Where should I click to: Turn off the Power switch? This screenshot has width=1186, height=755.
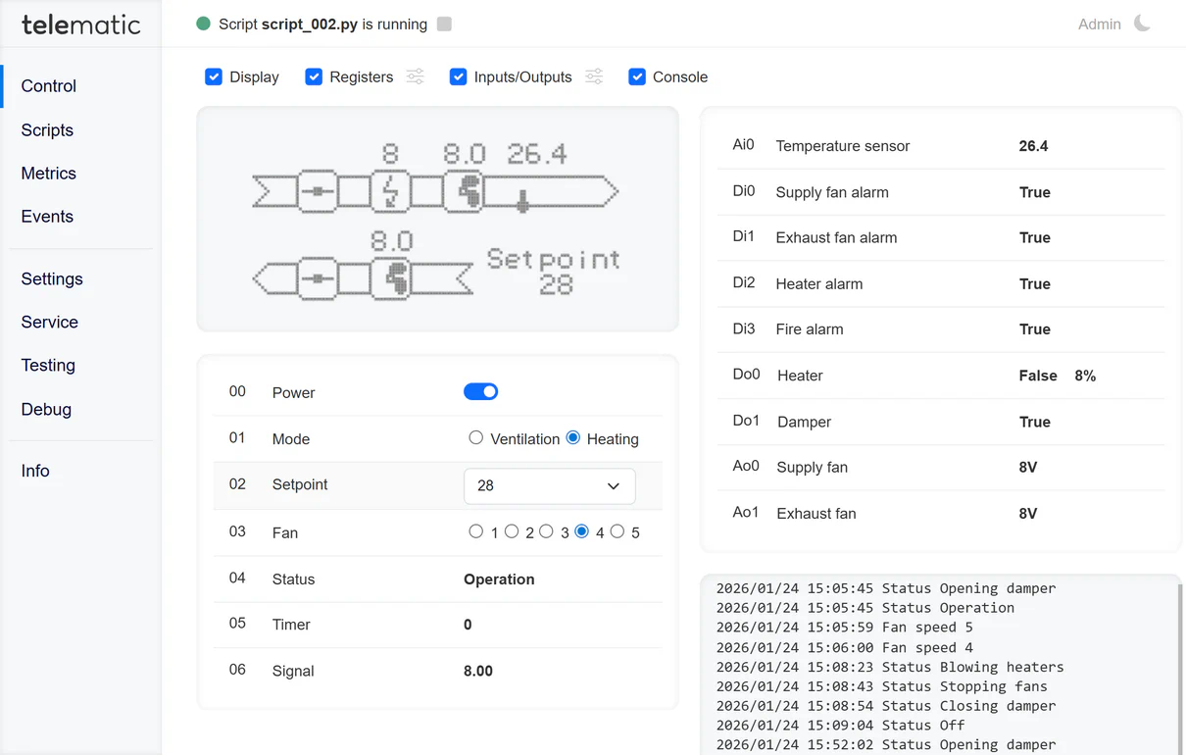480,392
